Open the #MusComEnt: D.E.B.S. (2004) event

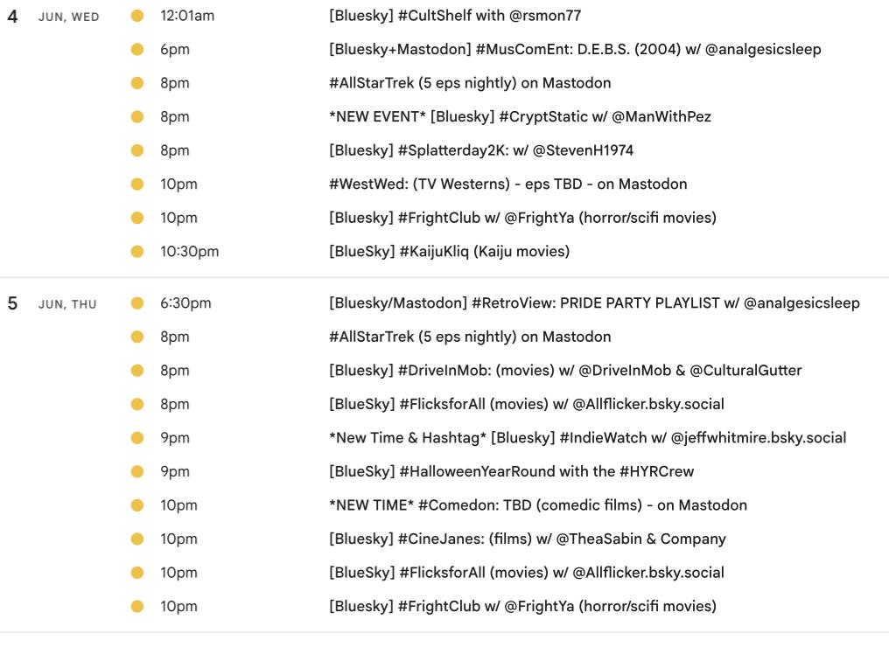coord(575,49)
